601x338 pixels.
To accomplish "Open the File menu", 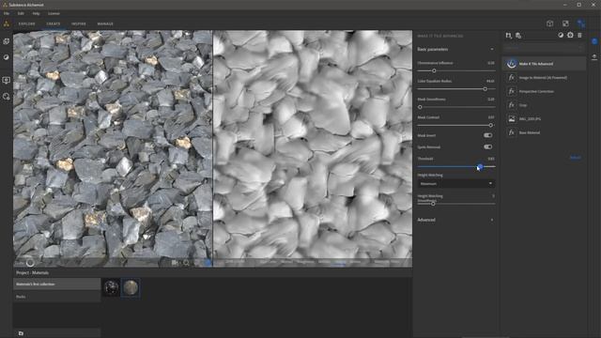I will [7, 13].
